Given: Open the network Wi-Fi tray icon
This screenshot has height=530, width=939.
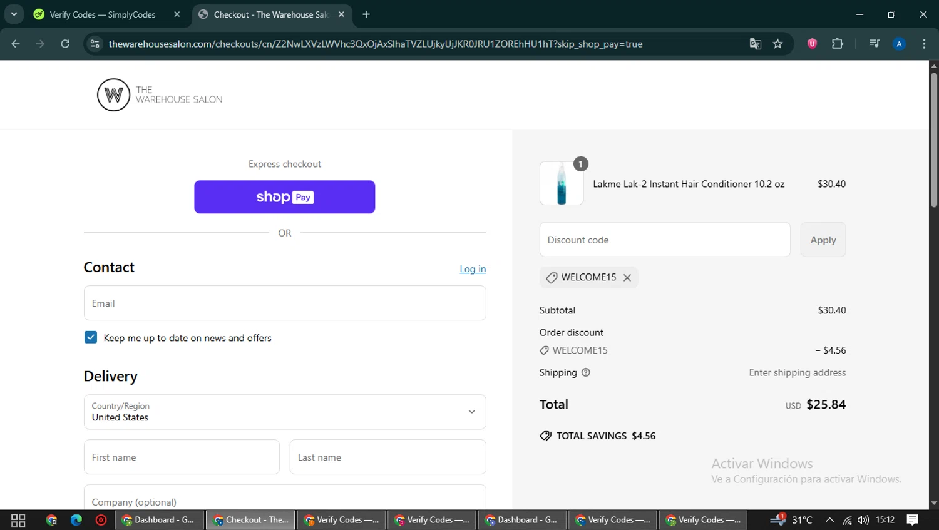Looking at the screenshot, I should 847,520.
